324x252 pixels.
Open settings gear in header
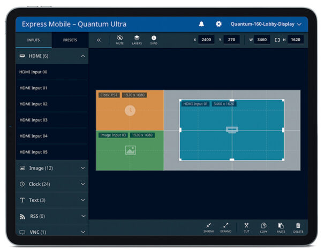coord(218,24)
